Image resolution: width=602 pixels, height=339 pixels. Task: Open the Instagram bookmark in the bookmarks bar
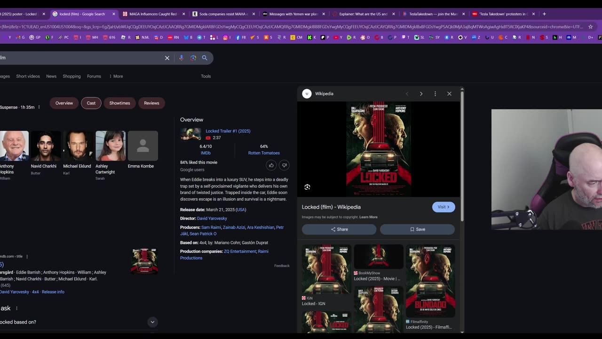(227, 37)
